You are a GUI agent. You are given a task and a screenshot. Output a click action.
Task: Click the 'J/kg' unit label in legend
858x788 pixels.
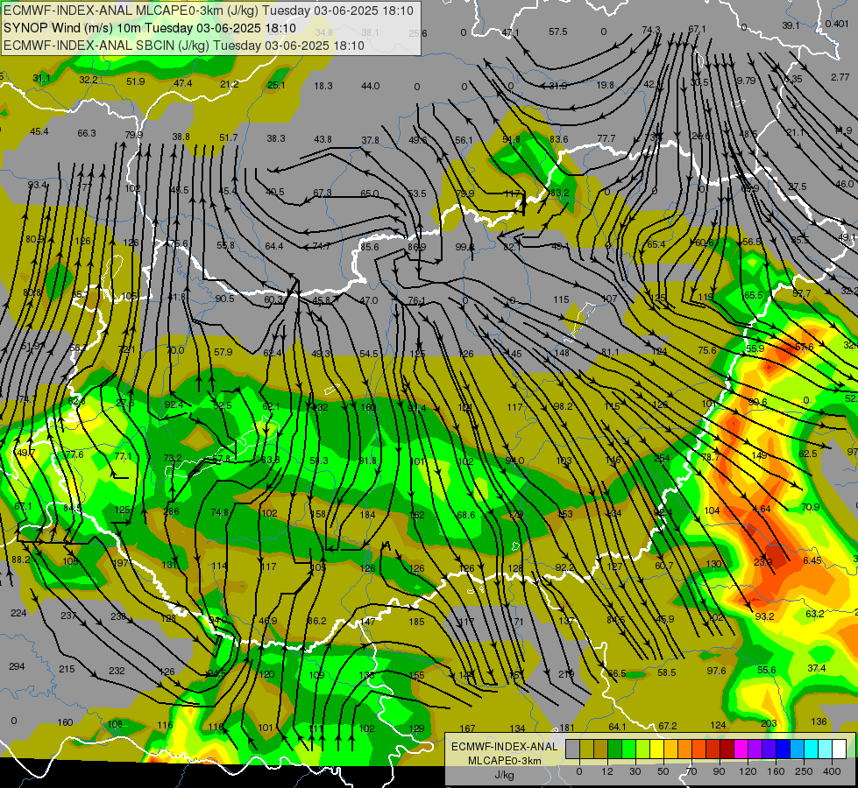(503, 774)
